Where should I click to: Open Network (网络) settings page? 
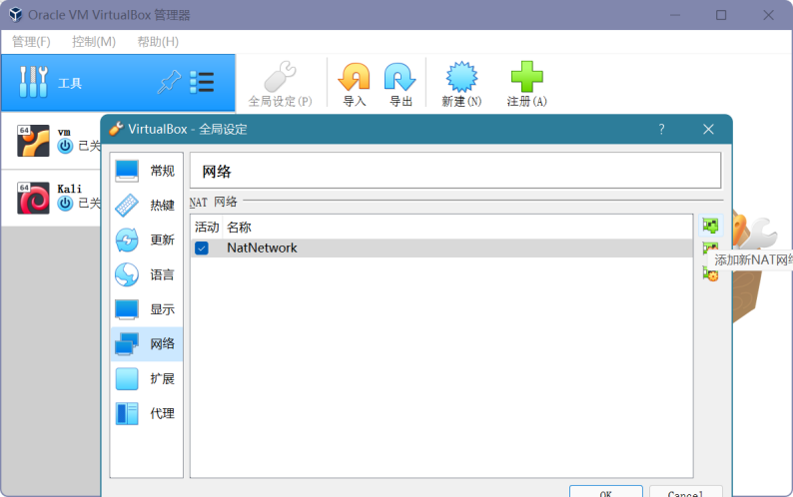point(146,343)
